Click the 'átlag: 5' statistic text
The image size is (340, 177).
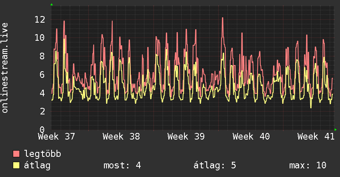click(215, 165)
